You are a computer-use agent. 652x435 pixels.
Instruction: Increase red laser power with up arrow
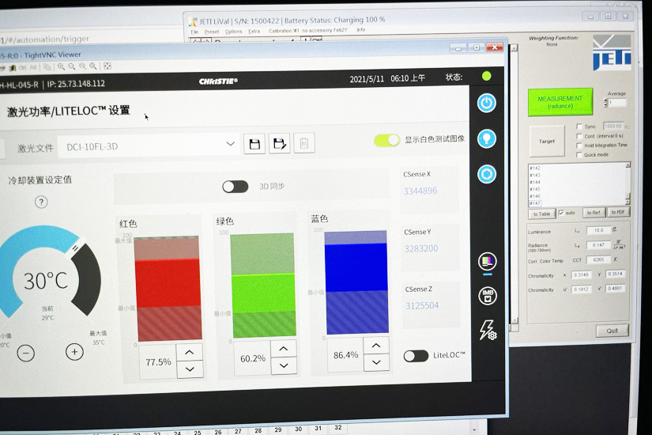pos(190,352)
